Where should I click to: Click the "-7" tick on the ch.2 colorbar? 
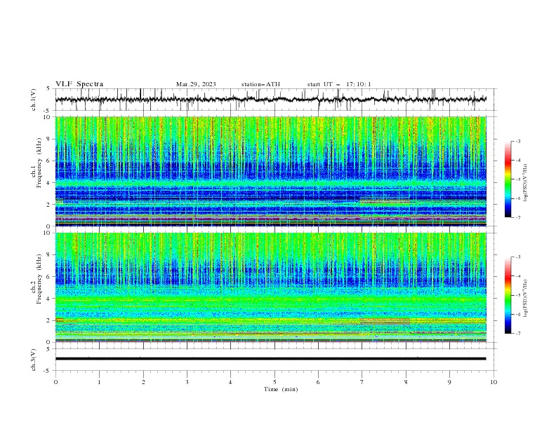click(x=517, y=334)
